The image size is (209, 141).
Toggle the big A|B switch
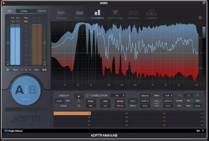coord(26,90)
